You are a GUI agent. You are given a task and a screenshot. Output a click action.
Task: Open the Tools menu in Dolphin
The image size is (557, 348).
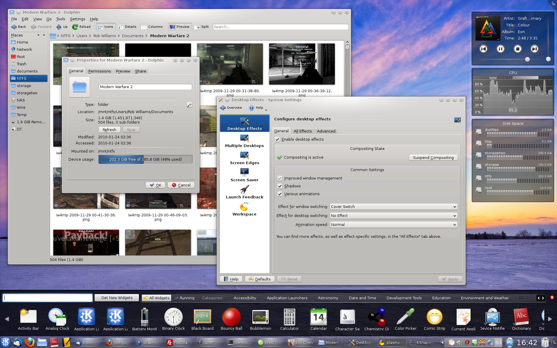click(61, 19)
